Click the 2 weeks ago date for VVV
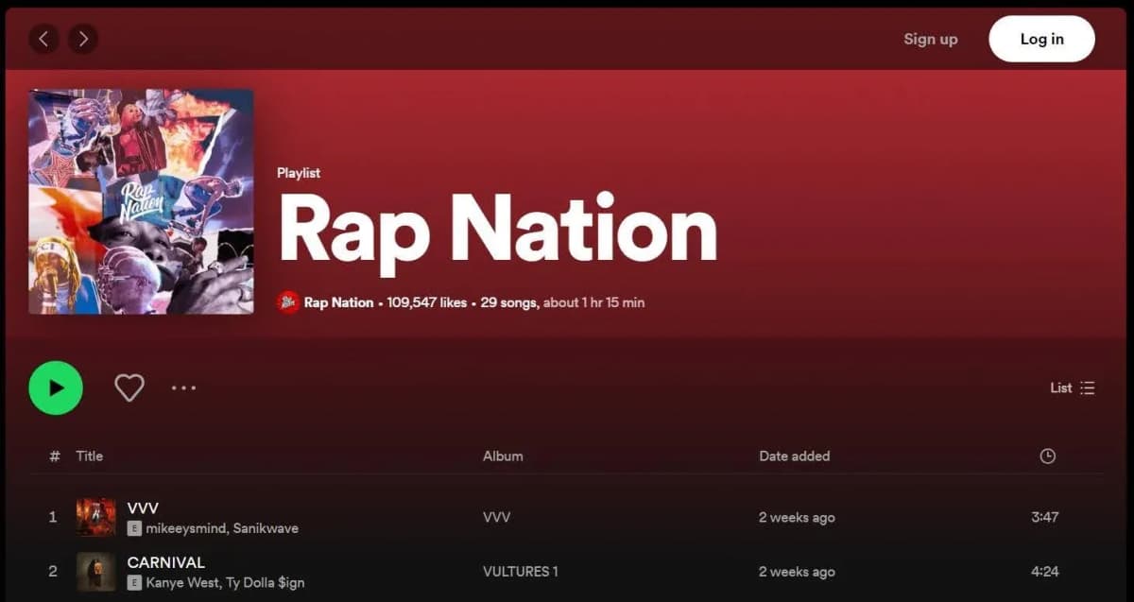Viewport: 1134px width, 602px height. 797,518
